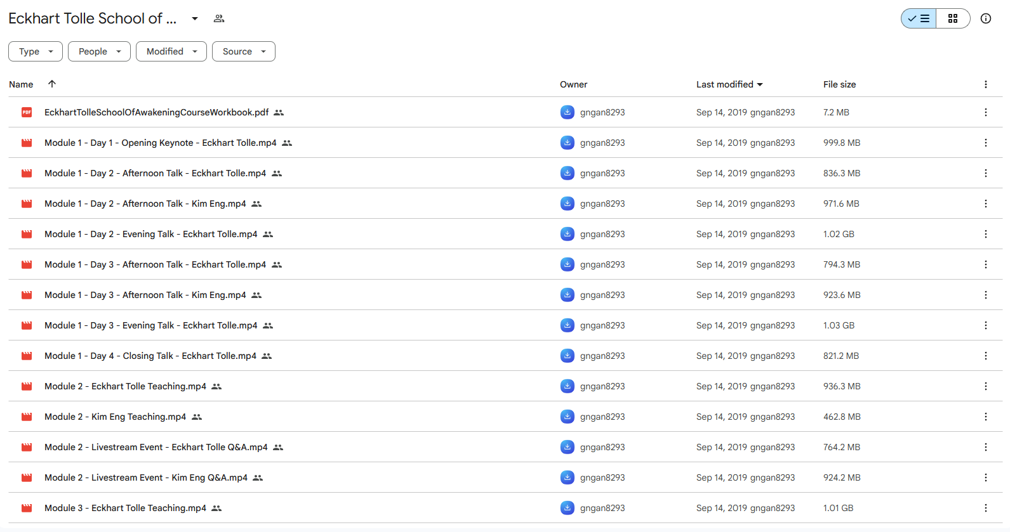Screen dimensions: 1010x532
Task: Open the Last modified sort dropdown
Action: [x=729, y=84]
